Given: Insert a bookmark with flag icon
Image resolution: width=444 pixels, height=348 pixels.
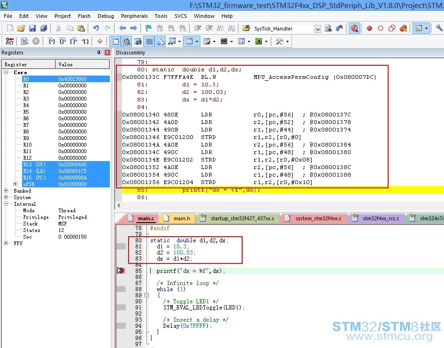Looking at the screenshot, I should pyautogui.click(x=148, y=28).
